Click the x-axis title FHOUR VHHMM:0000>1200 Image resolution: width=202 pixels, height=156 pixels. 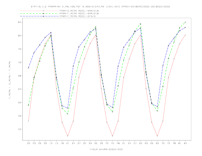coord(106,149)
